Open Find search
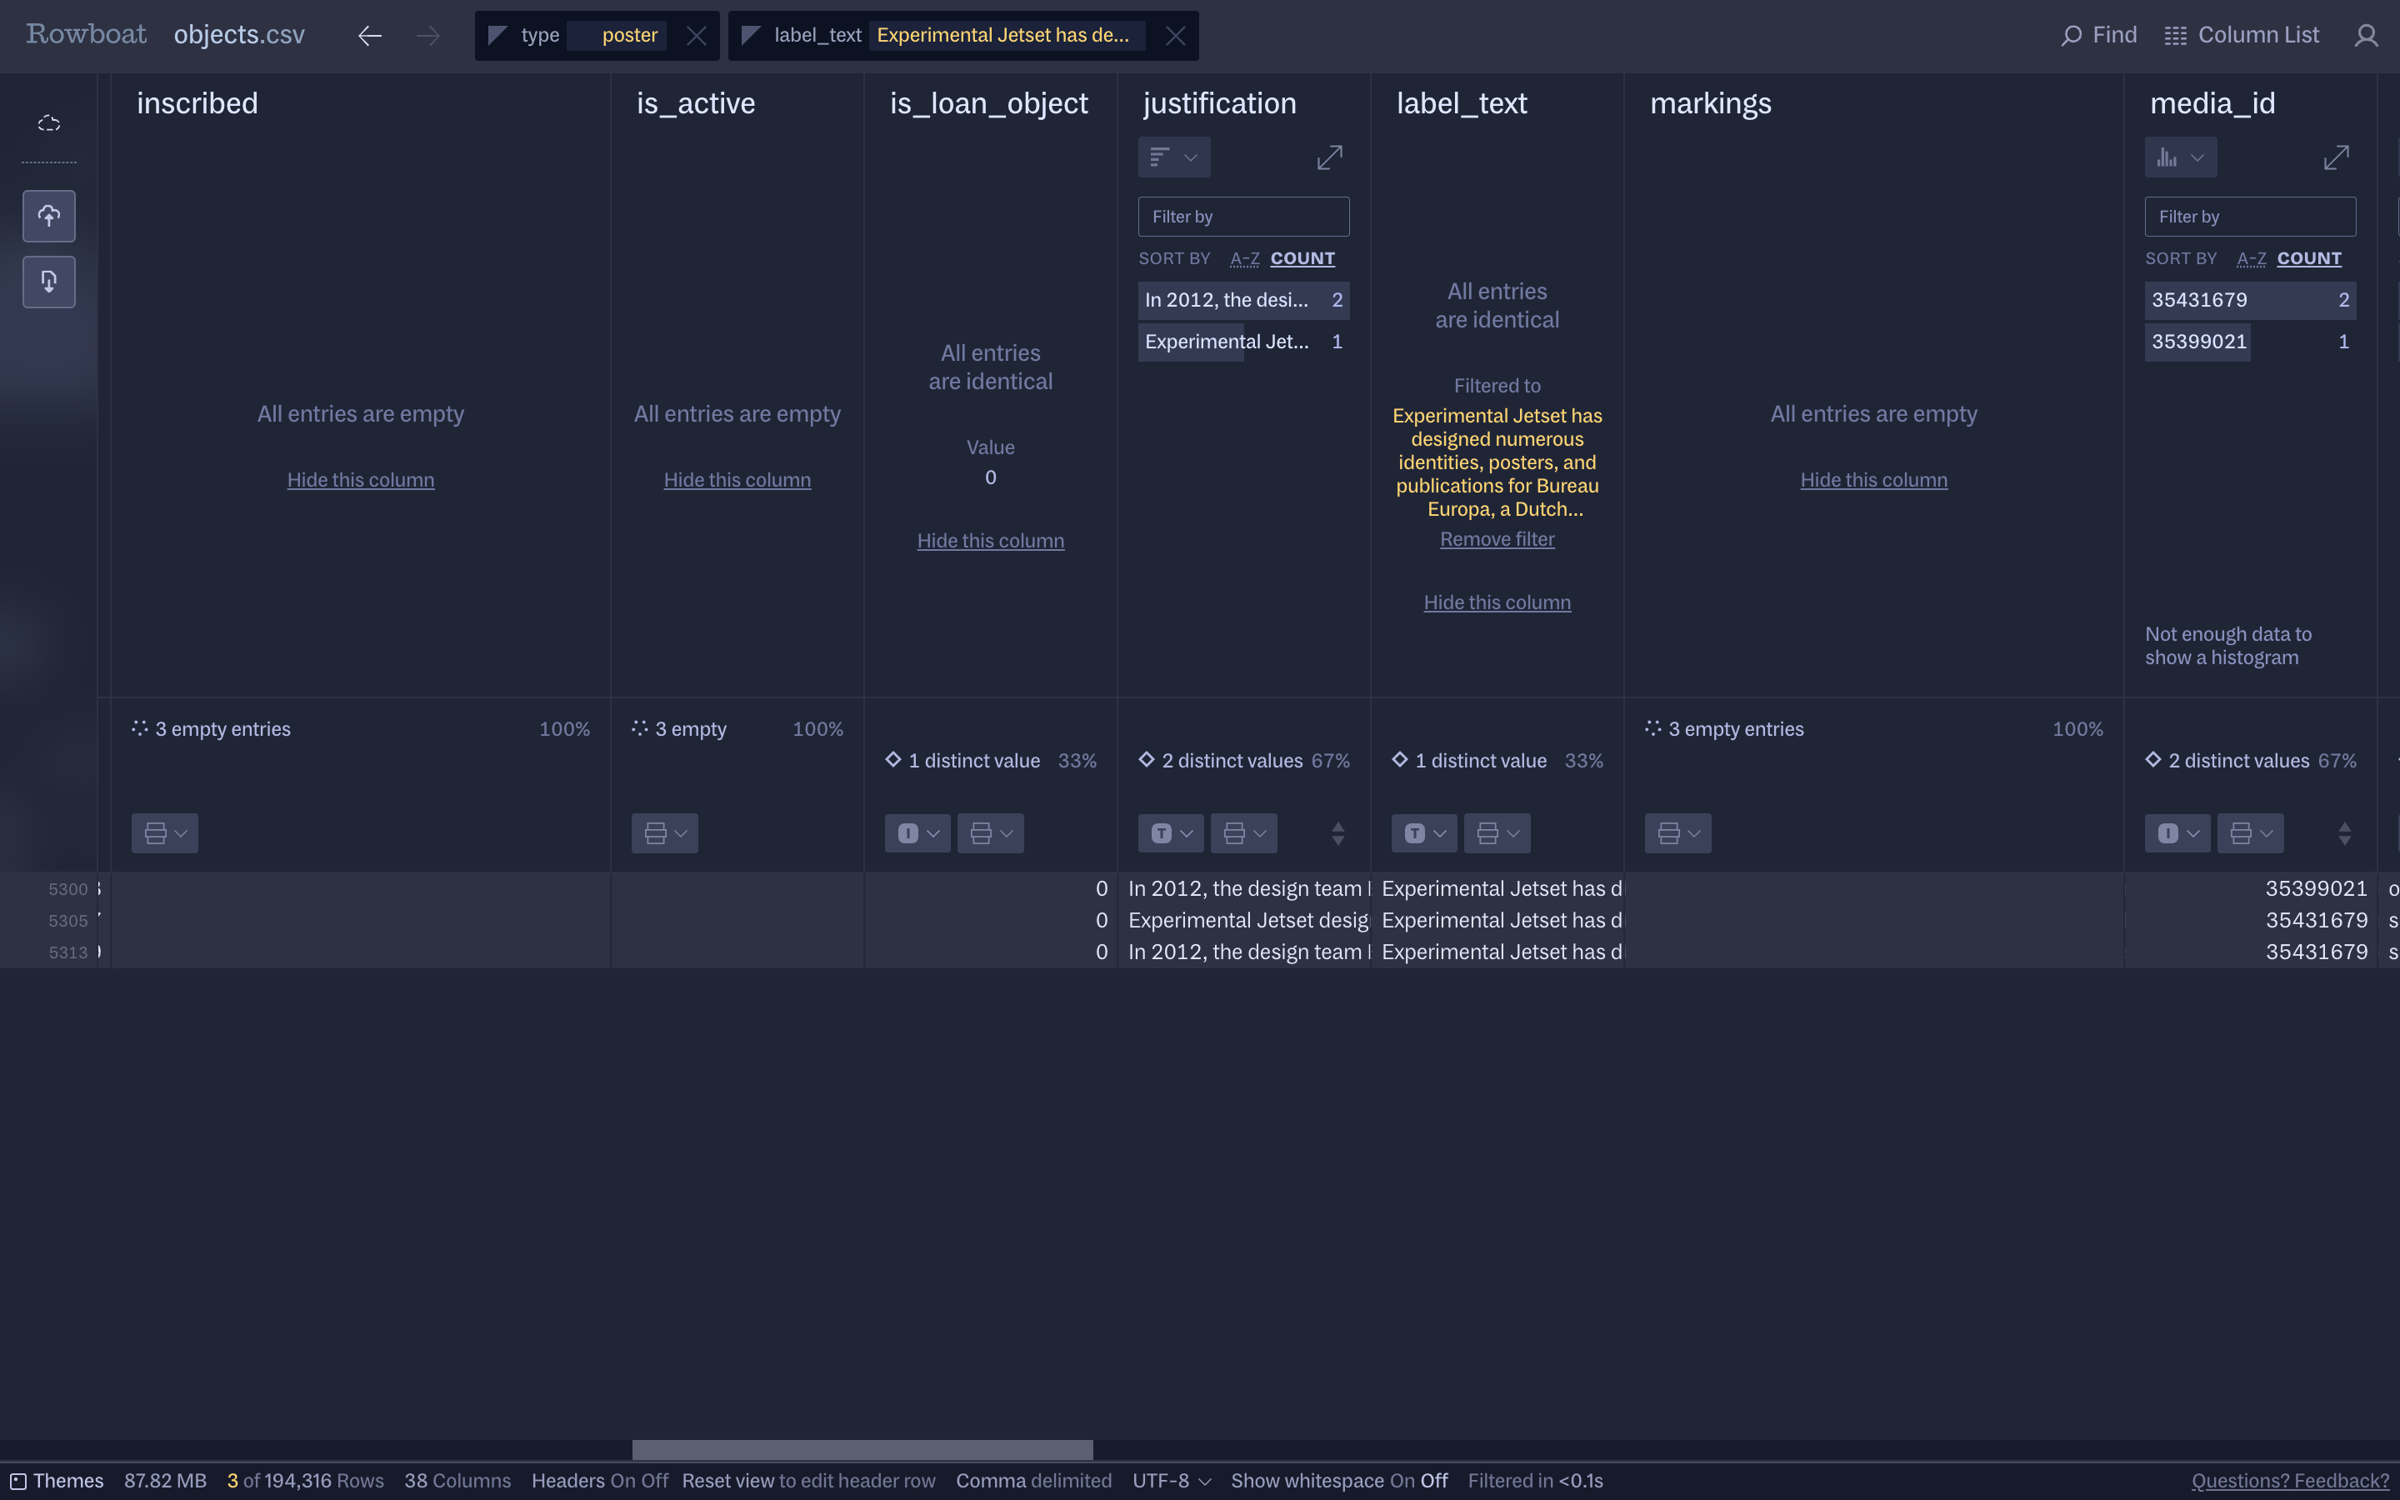This screenshot has height=1500, width=2400. (2098, 36)
